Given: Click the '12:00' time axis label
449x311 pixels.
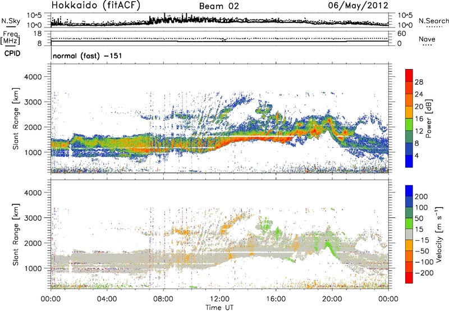Looking at the screenshot, I should [x=219, y=299].
